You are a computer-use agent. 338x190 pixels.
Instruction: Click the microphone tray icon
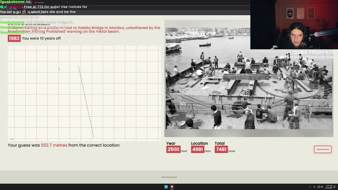(x=314, y=187)
